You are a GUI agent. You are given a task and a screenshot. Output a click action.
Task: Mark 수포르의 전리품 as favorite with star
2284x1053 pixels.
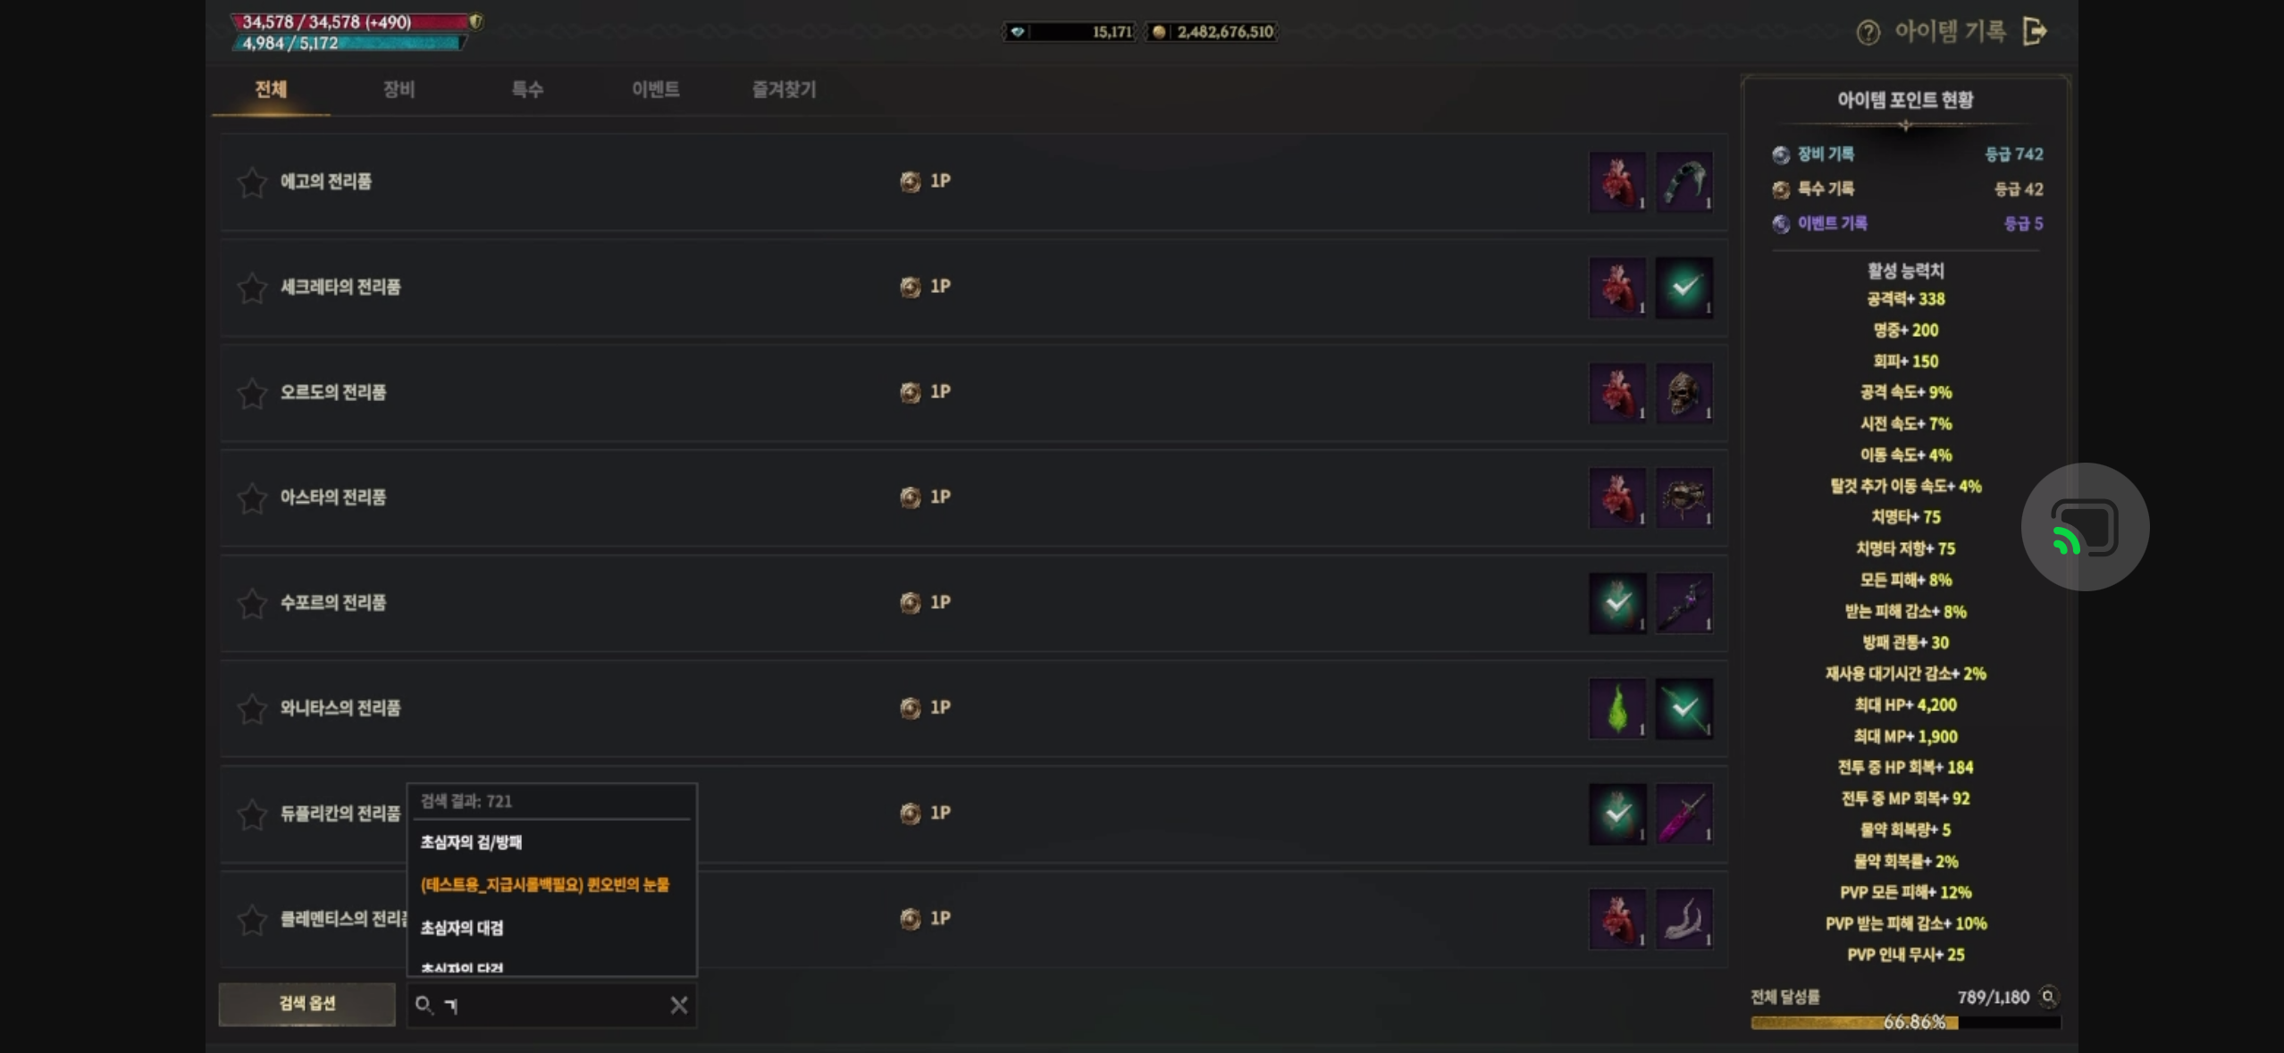252,603
